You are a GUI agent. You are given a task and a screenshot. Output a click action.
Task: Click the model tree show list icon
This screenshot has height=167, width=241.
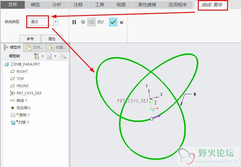click(x=49, y=56)
